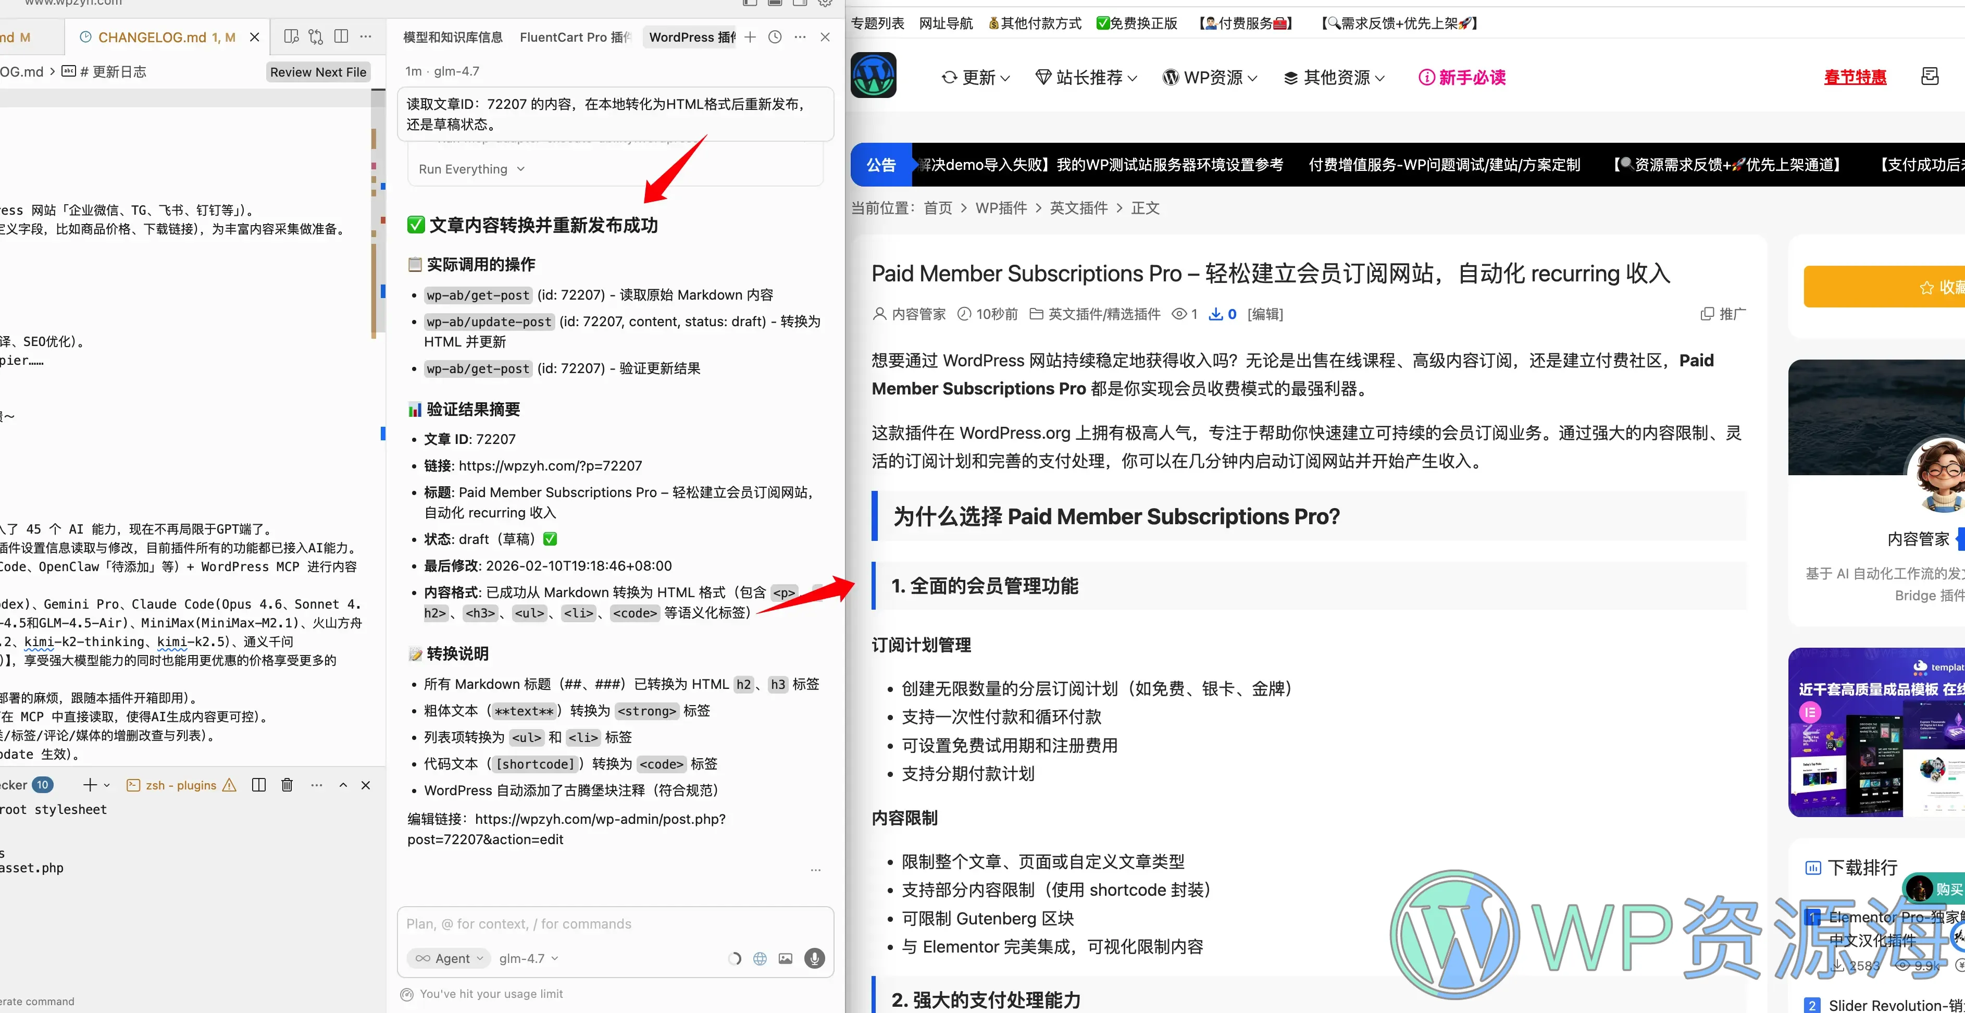The width and height of the screenshot is (1965, 1013).
Task: Open chat history via the clock icon
Action: pyautogui.click(x=774, y=36)
